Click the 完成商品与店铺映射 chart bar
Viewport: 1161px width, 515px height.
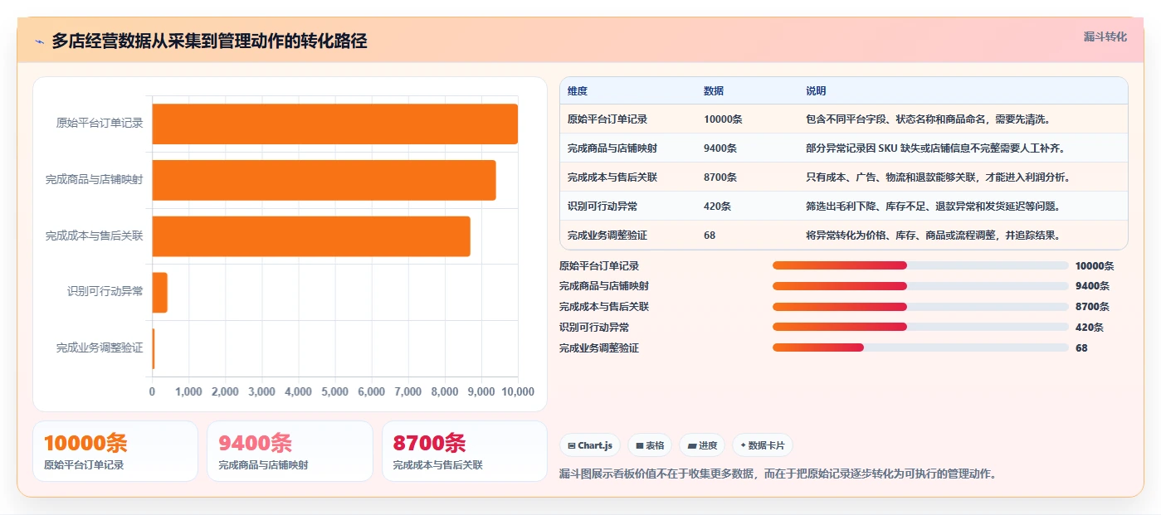tap(324, 180)
